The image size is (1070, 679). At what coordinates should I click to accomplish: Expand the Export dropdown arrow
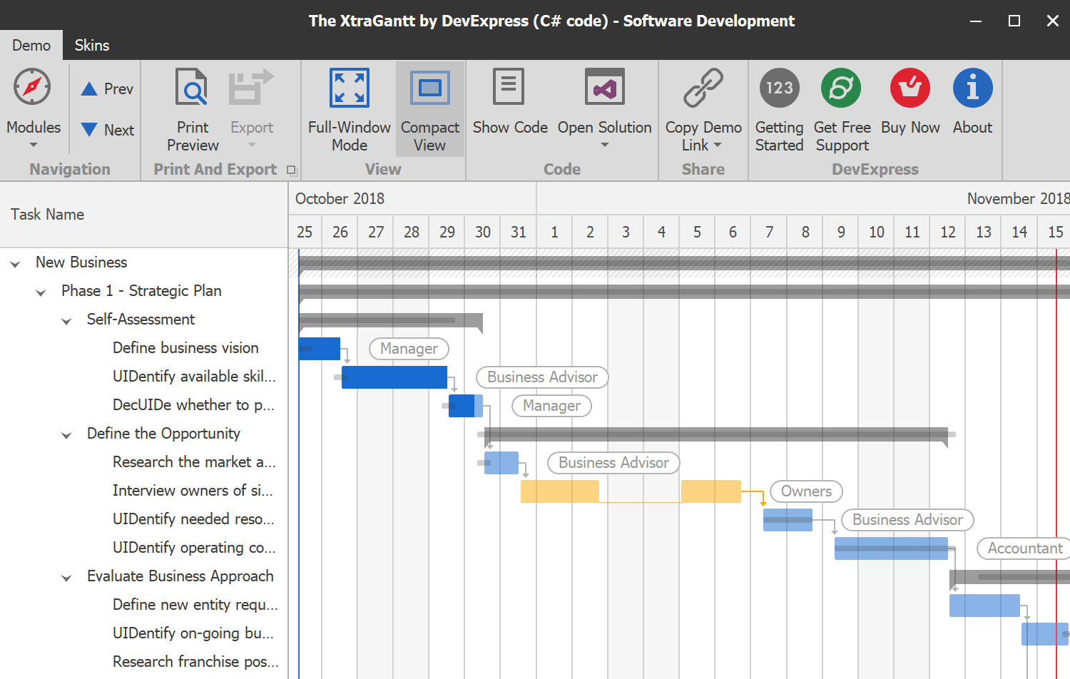tap(251, 143)
